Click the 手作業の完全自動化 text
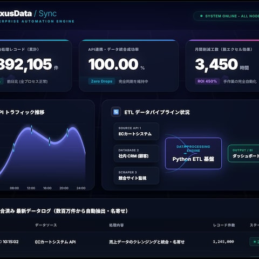 tap(240, 81)
